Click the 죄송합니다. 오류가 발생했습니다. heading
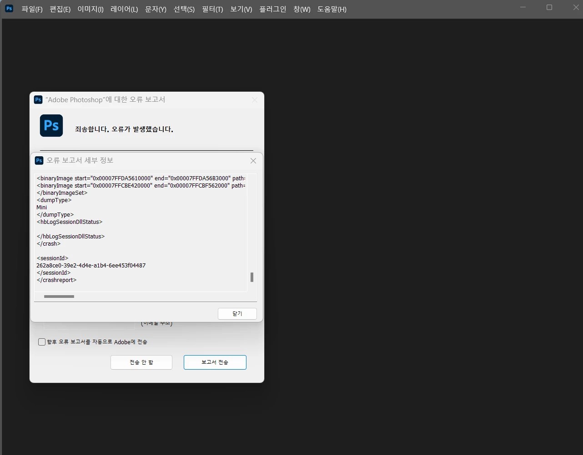 coord(124,129)
